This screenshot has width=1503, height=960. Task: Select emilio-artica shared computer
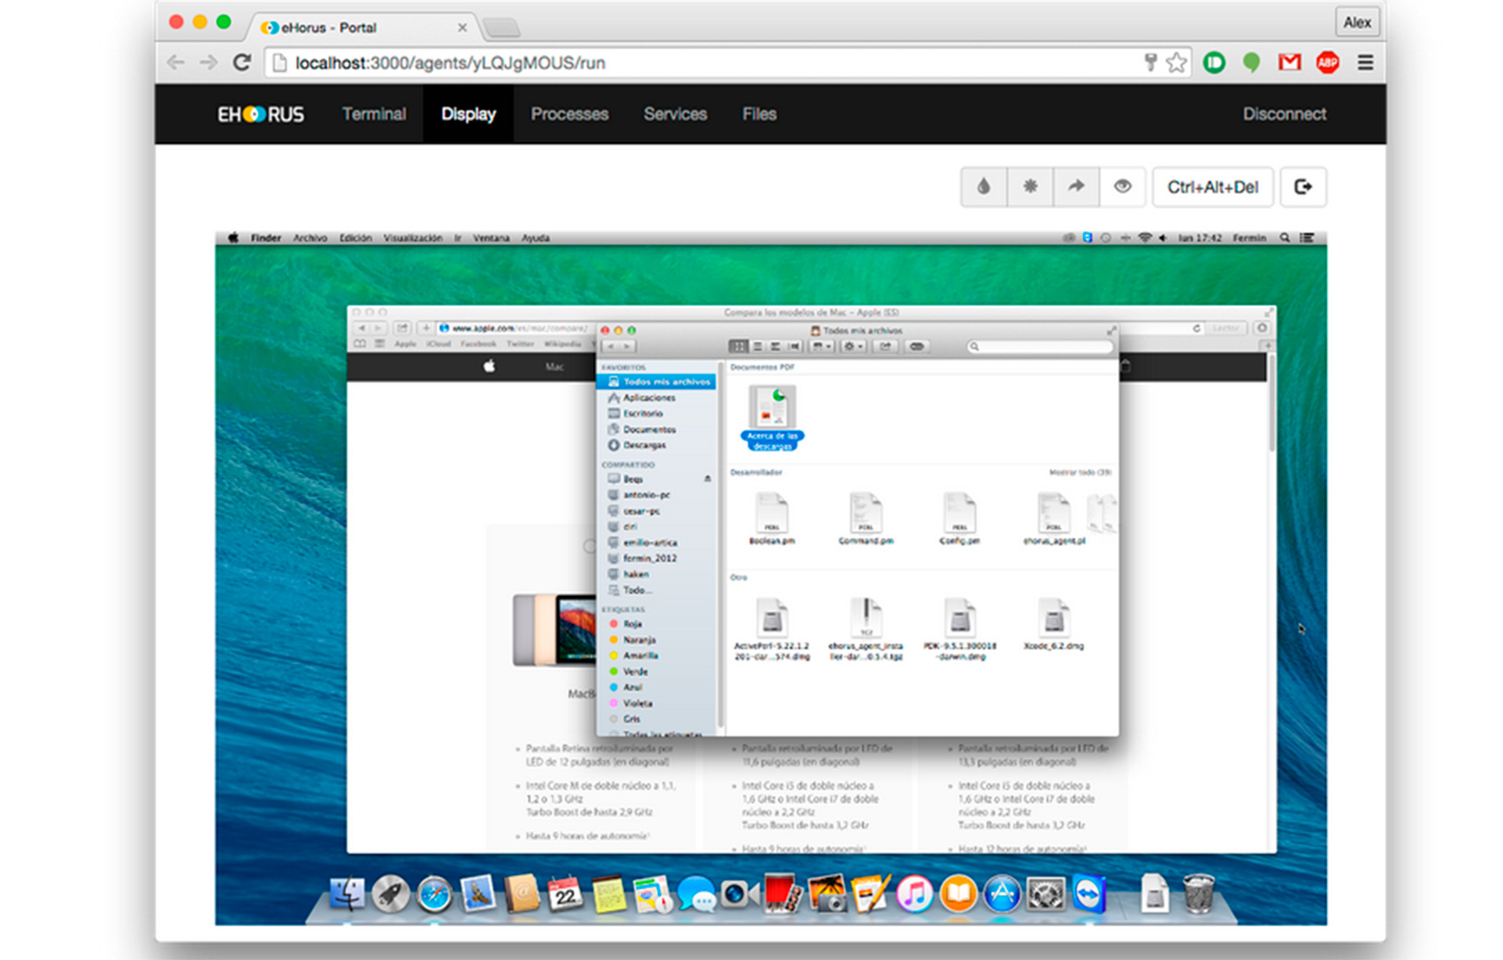coord(656,543)
